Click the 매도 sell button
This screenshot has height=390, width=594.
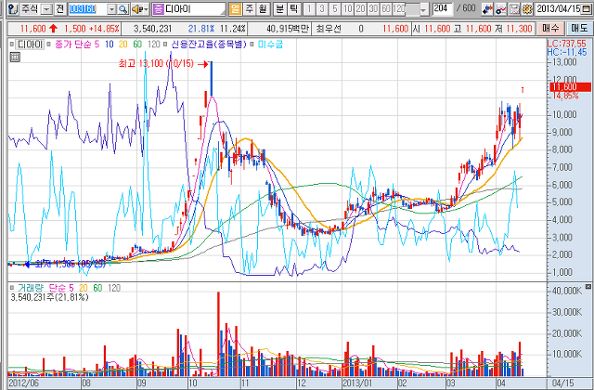pyautogui.click(x=579, y=29)
